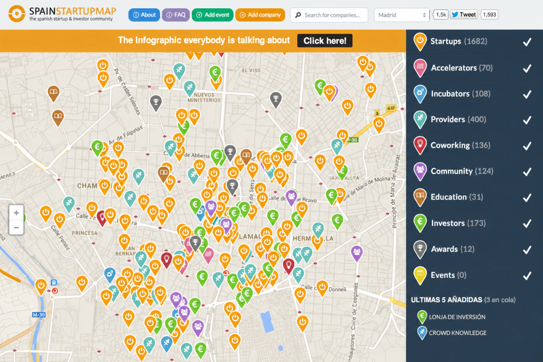543x362 pixels.
Task: Click the Add event button
Action: pyautogui.click(x=212, y=15)
